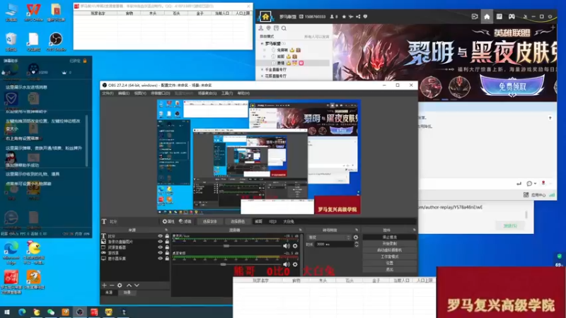Screen dimensions: 566x318
Task: Switch to OBS taskbar icon
Action: (x=80, y=312)
